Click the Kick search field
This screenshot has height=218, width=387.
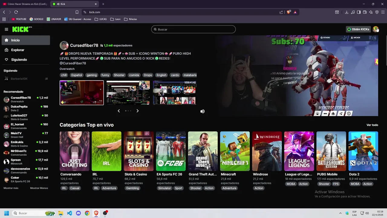[193, 29]
